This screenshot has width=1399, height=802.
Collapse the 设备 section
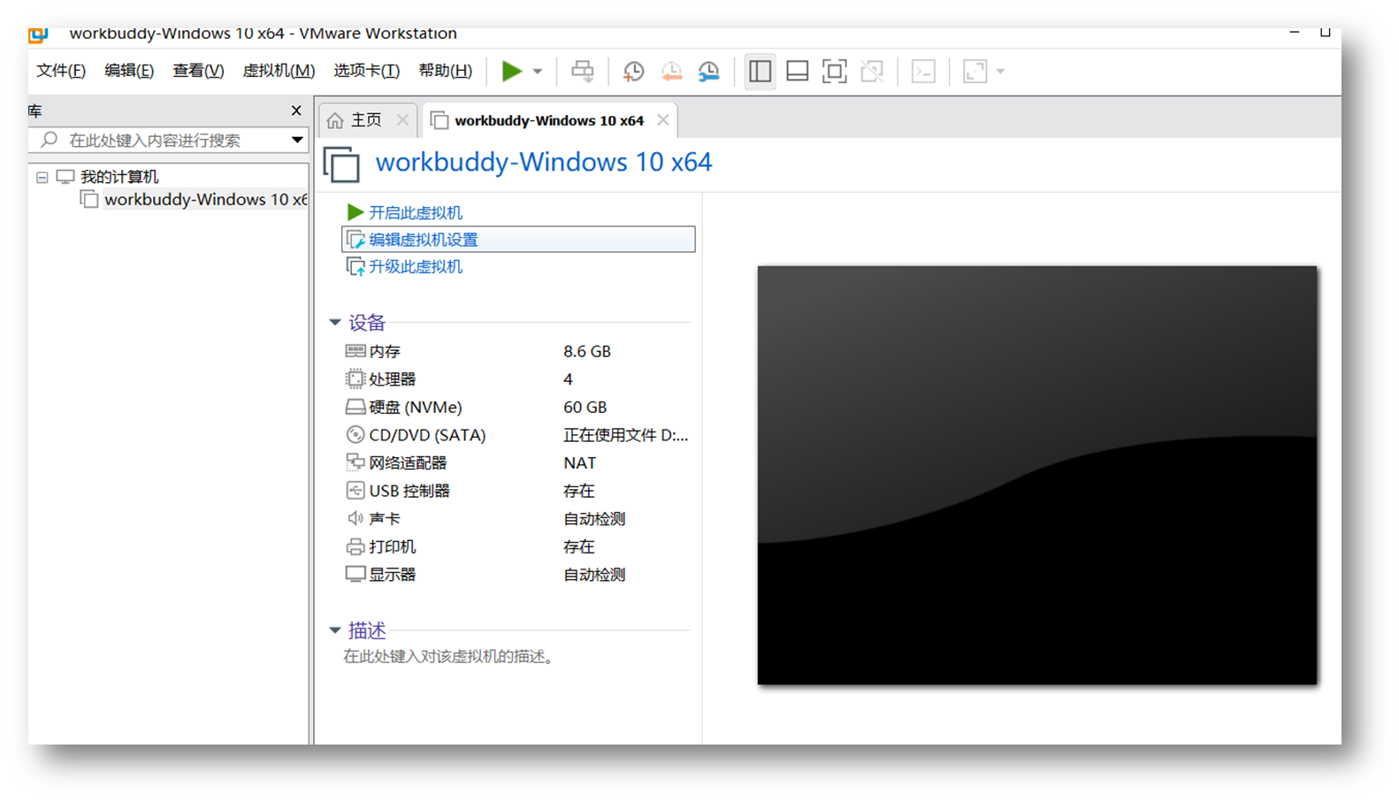[x=335, y=323]
